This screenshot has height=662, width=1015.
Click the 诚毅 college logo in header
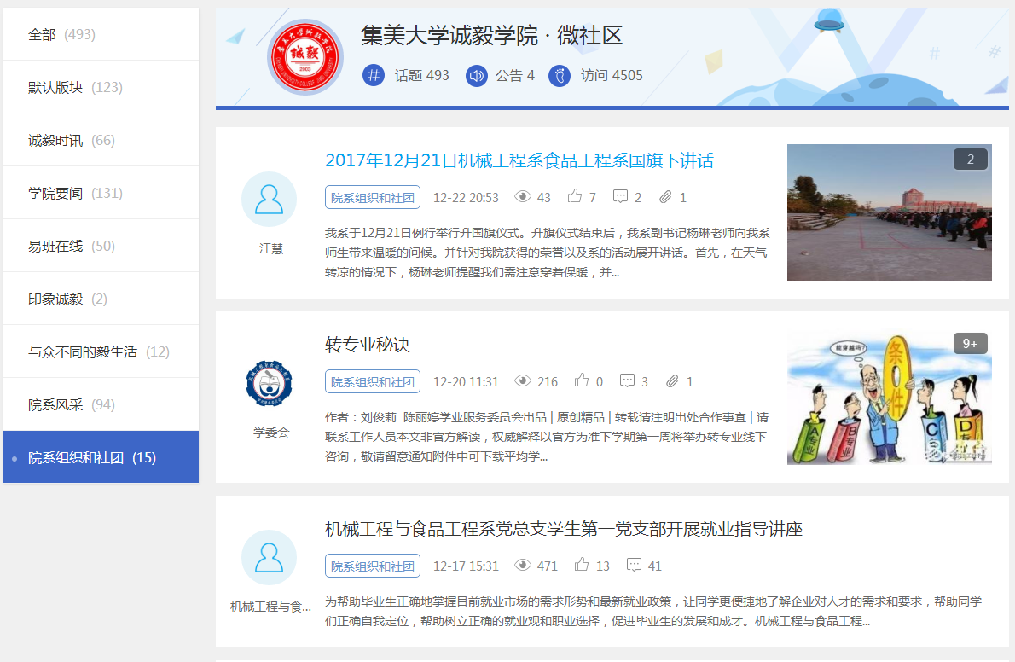point(304,57)
